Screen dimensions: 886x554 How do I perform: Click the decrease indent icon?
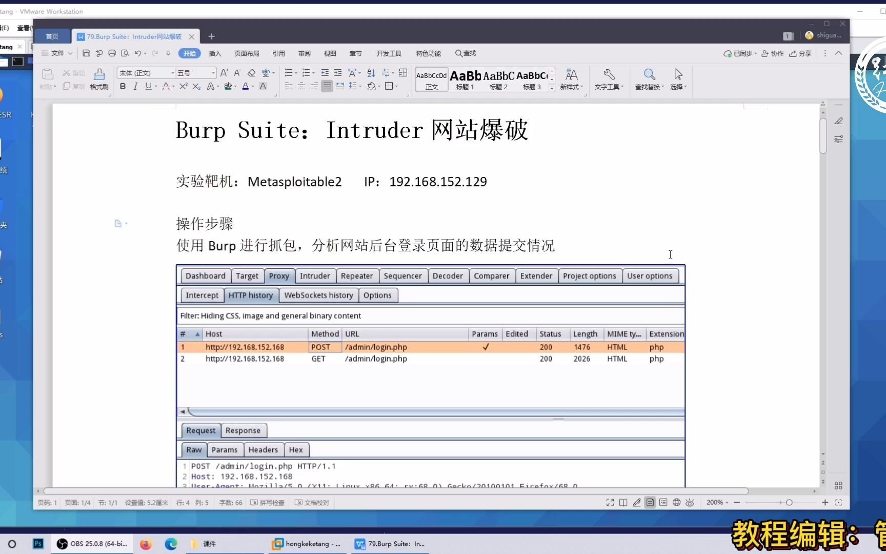325,73
